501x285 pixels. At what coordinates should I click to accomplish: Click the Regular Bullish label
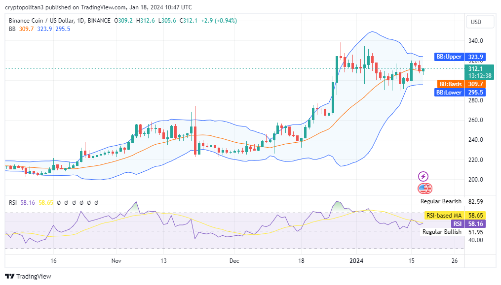pos(442,232)
